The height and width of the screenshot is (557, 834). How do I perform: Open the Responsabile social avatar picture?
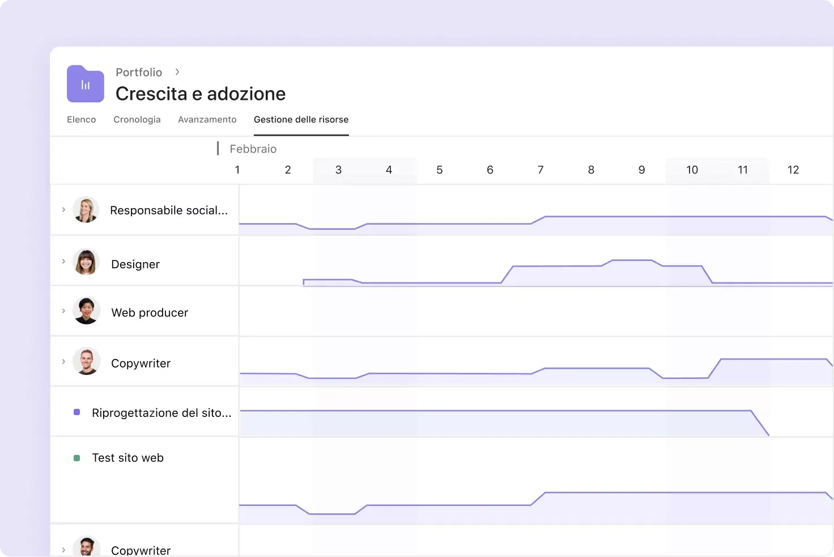[86, 209]
